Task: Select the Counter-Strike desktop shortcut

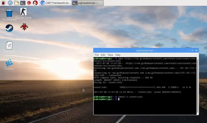Action: point(23,13)
